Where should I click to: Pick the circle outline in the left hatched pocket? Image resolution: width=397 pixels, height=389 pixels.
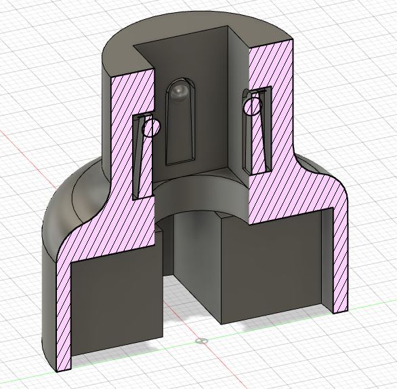[151, 128]
